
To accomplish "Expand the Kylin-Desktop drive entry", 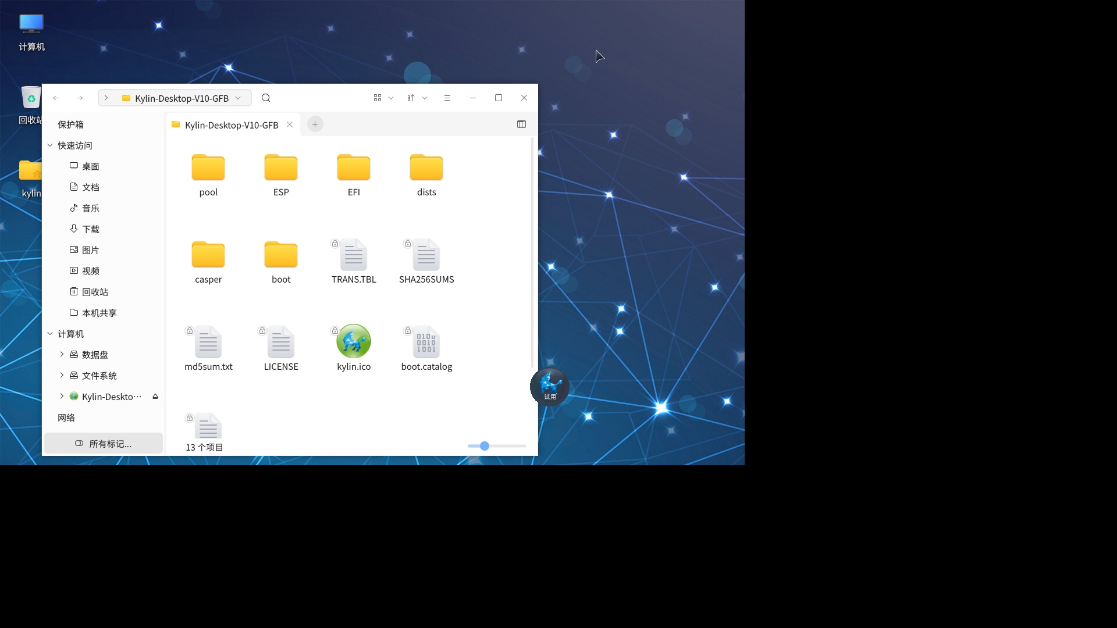I will click(x=62, y=397).
